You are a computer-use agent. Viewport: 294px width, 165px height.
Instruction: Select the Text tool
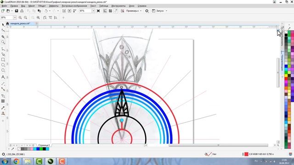[x=3, y=77]
